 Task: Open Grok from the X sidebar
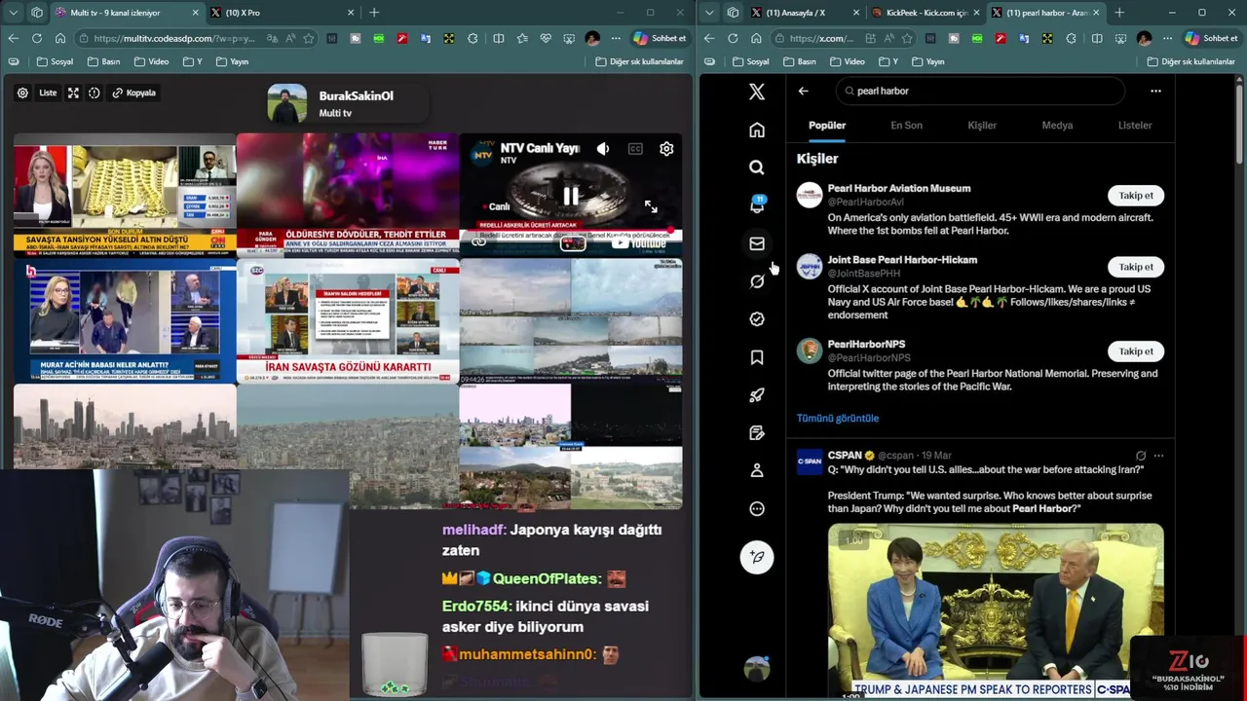click(x=757, y=281)
